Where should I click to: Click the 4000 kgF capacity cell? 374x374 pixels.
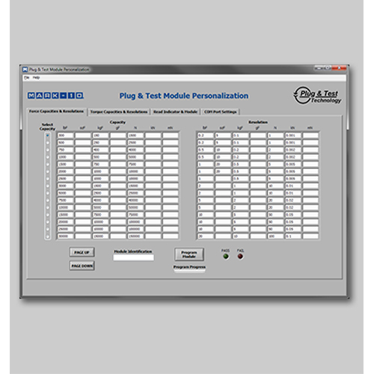[100, 200]
